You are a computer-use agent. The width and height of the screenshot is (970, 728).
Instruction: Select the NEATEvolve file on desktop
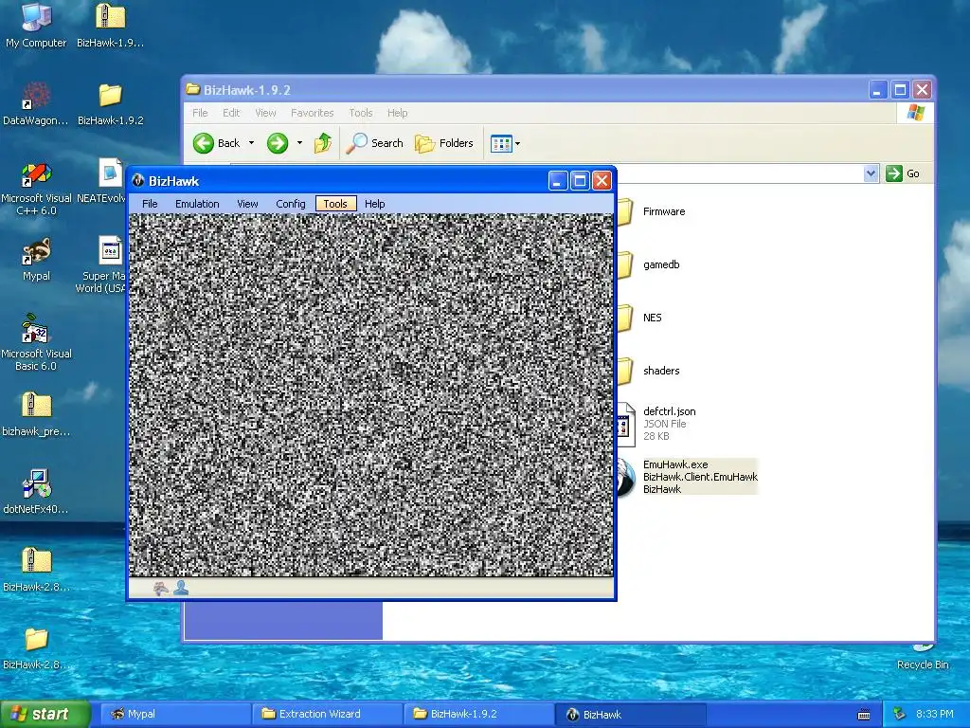(x=102, y=181)
